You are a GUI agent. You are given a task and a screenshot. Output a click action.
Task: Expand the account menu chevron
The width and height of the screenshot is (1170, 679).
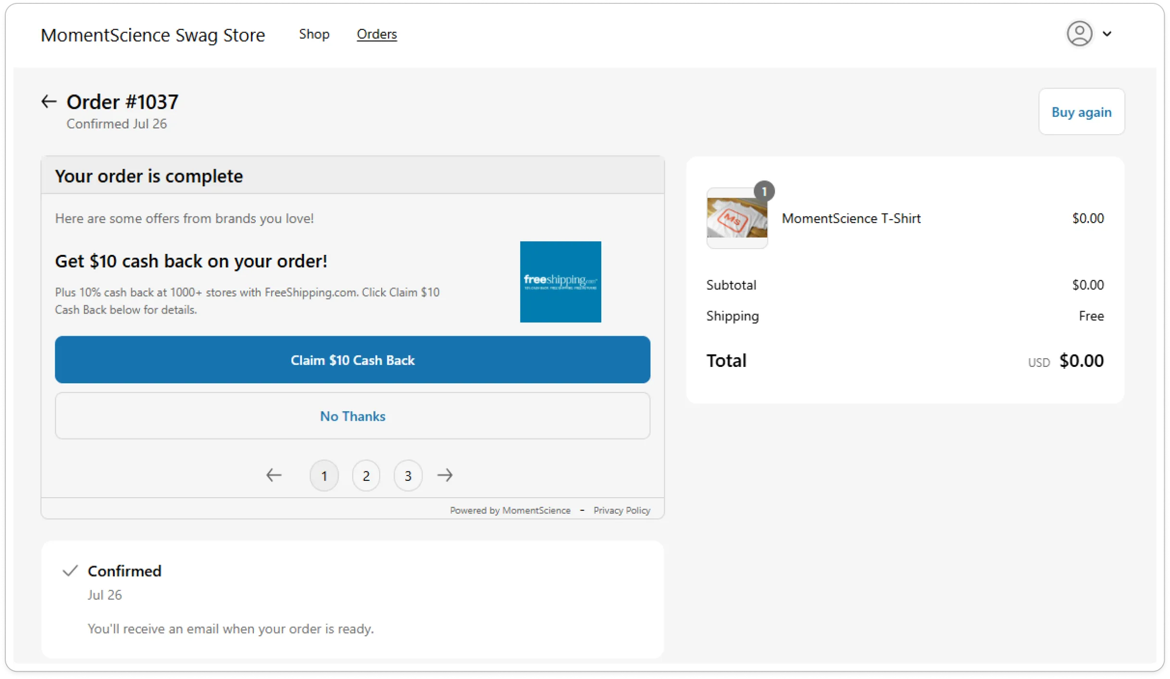click(x=1107, y=34)
